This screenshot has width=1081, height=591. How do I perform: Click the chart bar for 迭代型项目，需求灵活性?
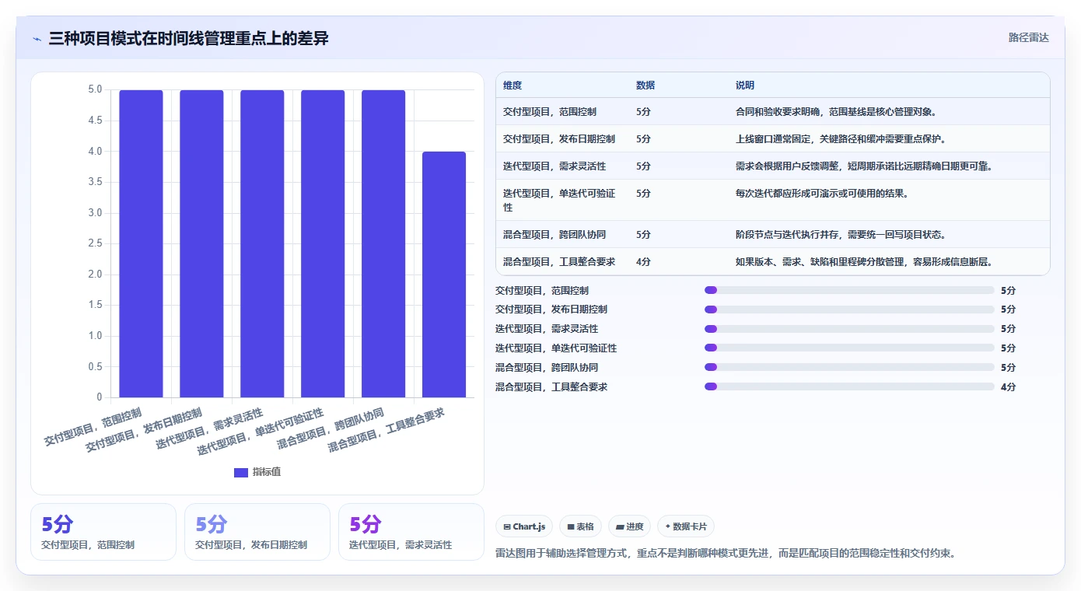pyautogui.click(x=262, y=243)
